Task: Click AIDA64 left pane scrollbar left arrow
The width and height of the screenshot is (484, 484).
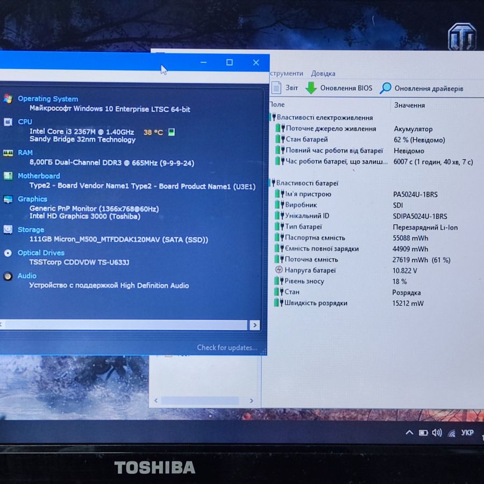Action: point(156,400)
